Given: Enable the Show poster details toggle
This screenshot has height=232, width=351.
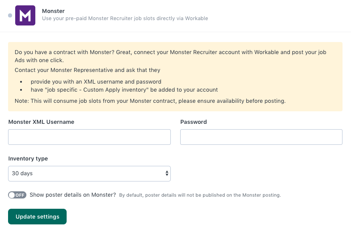Looking at the screenshot, I should [x=17, y=195].
